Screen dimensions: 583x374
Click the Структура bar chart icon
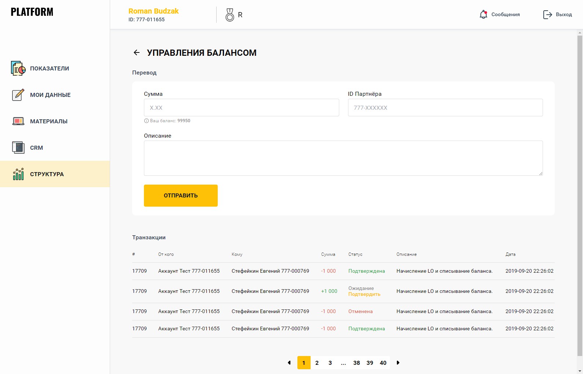(x=18, y=174)
